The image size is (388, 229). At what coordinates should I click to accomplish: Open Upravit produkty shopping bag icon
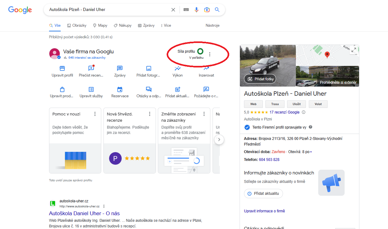click(x=62, y=89)
